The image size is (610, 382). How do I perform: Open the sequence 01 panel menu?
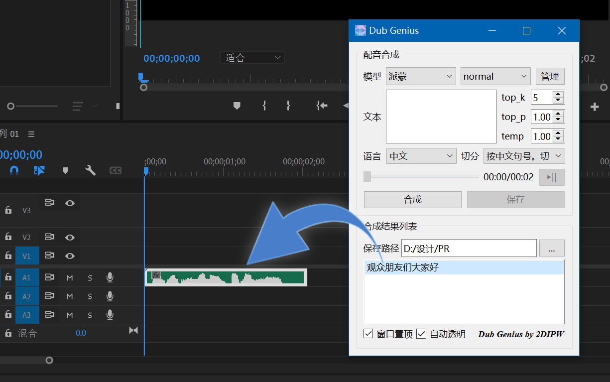(31, 134)
